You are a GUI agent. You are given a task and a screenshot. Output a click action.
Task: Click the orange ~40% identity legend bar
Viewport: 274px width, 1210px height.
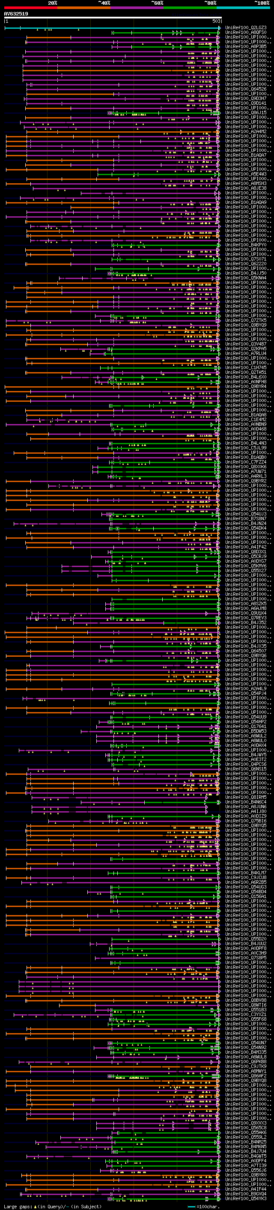(84, 8)
